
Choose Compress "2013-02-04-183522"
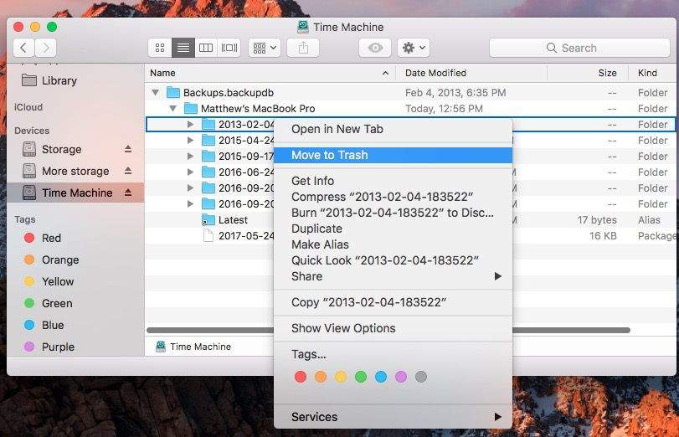pyautogui.click(x=394, y=197)
